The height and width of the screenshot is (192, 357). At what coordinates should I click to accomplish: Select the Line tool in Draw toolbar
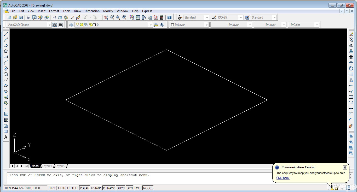(6, 34)
